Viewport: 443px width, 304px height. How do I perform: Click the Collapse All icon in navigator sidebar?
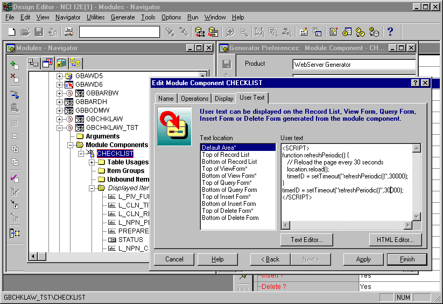[x=15, y=162]
